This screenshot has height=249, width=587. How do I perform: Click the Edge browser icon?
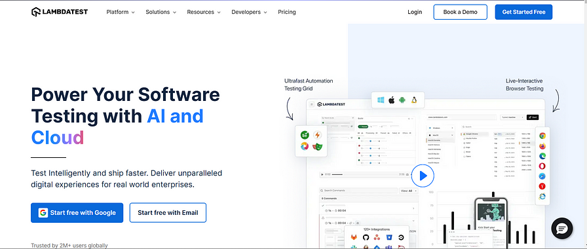(542, 156)
